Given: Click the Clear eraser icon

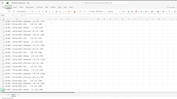Looking at the screenshot, I should (x=175, y=11).
